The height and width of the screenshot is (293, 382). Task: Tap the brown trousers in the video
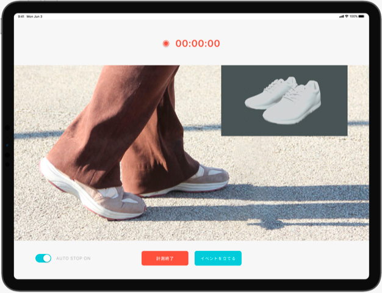pos(116,122)
